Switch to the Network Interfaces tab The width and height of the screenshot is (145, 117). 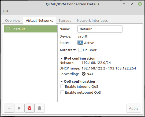(x=92, y=20)
